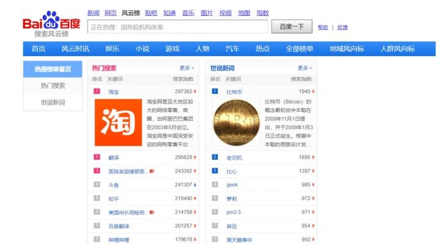Select 热搜榜单首页 in the left sidebar
This screenshot has height=244, width=446.
click(x=53, y=69)
